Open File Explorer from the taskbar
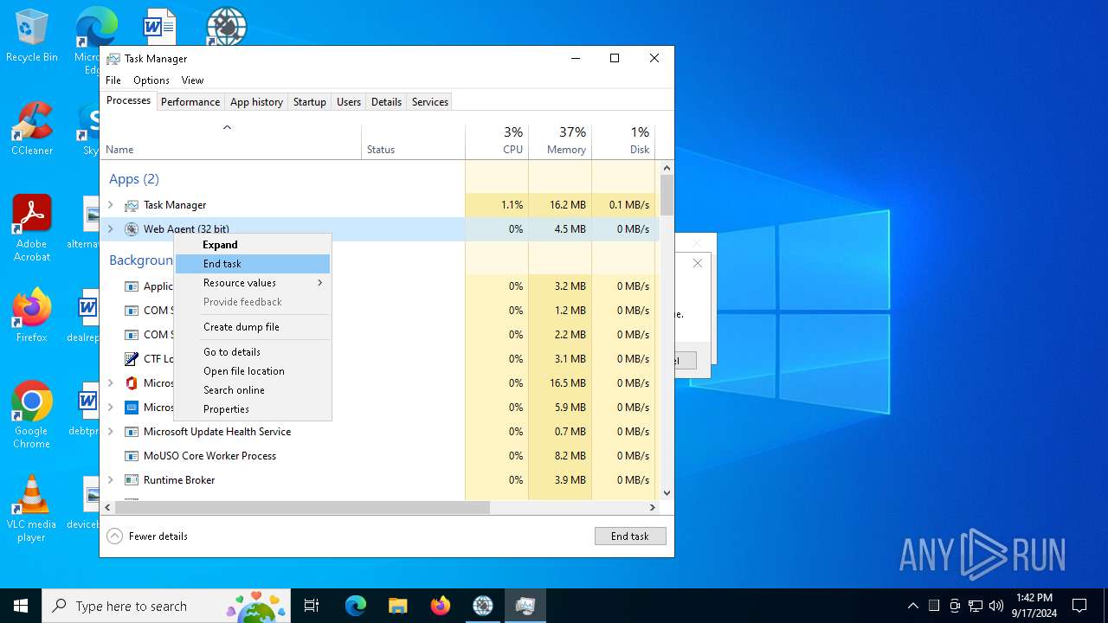Viewport: 1108px width, 623px height. [x=397, y=606]
